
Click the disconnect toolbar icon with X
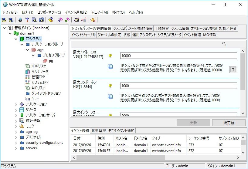pyautogui.click(x=11, y=20)
